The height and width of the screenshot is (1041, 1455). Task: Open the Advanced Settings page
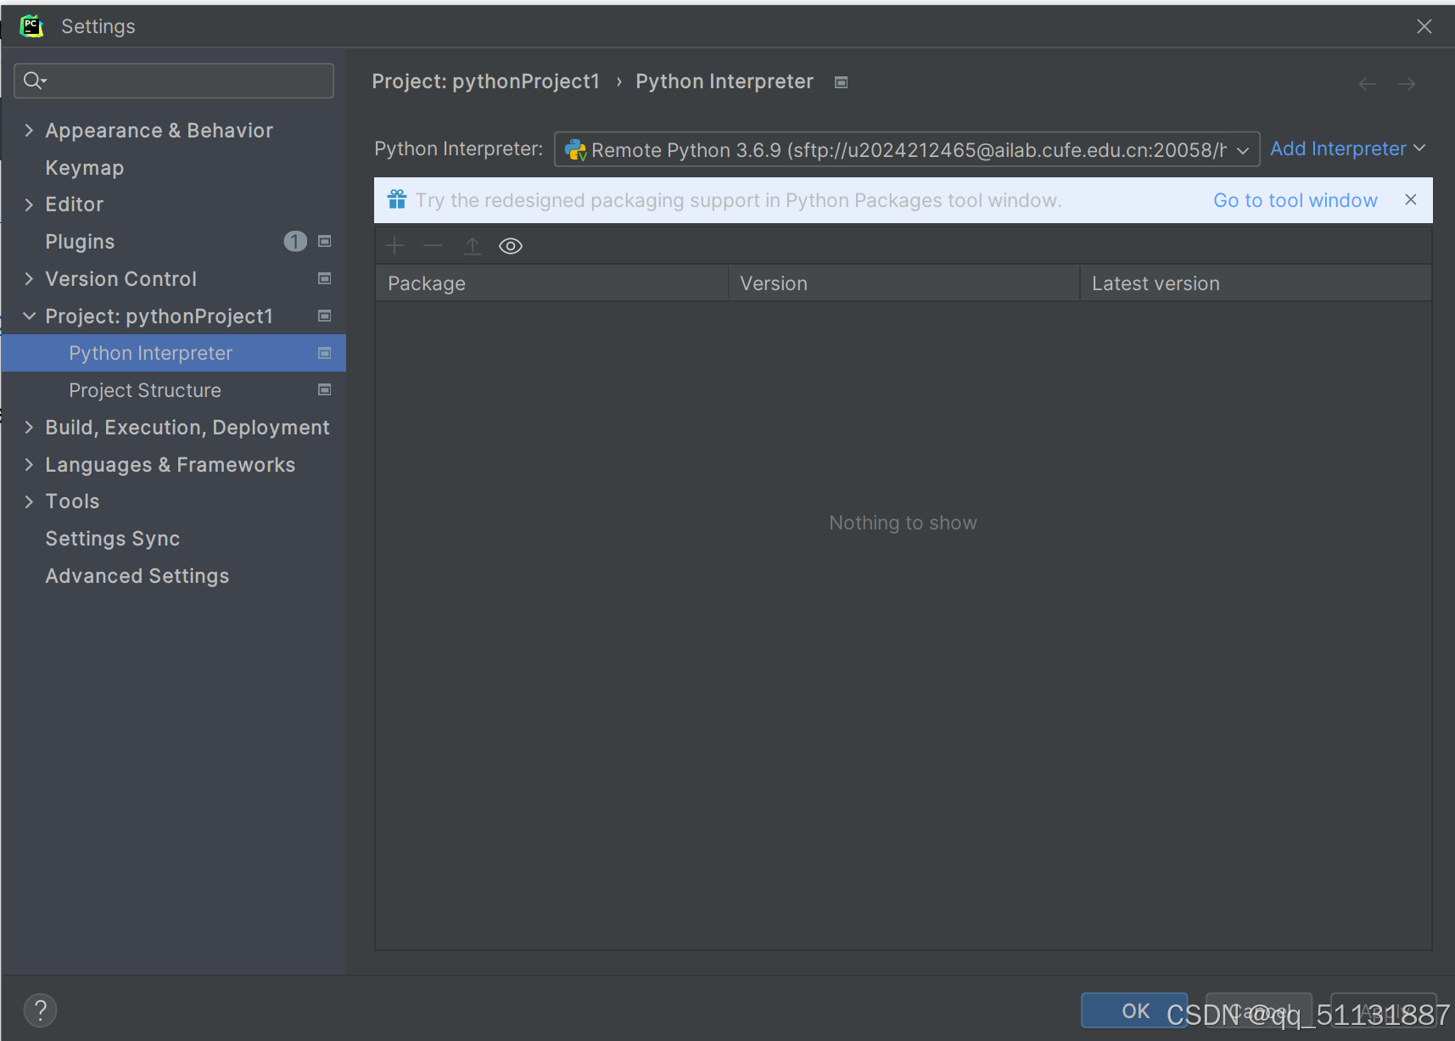[x=137, y=575]
